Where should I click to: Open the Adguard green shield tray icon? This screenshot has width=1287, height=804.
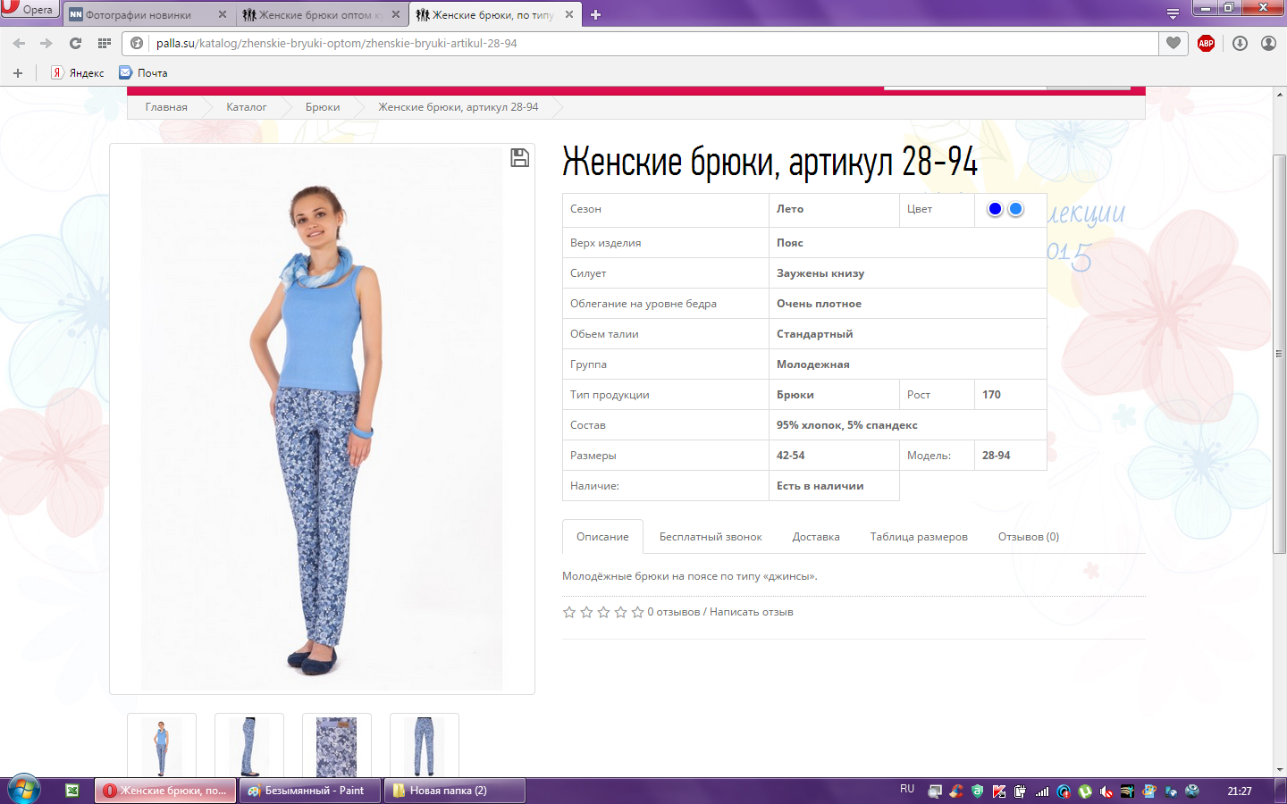coord(977,791)
